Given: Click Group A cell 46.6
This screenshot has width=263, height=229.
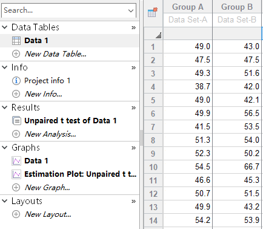Looking at the screenshot, I should [188, 180].
